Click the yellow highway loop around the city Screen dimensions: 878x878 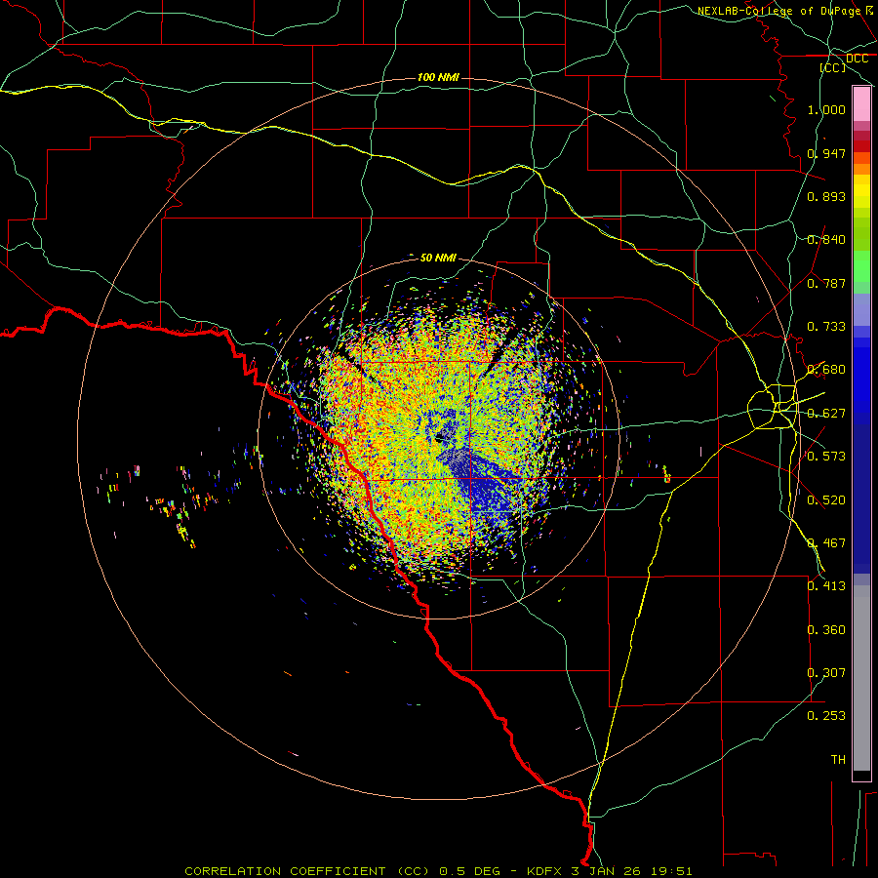(773, 407)
